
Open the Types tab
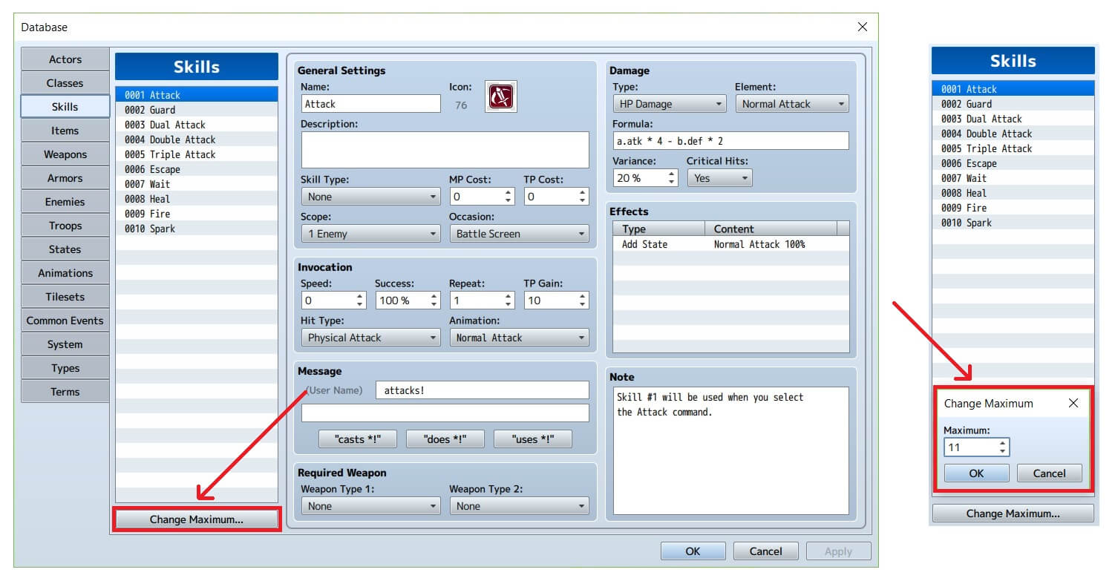pos(65,368)
